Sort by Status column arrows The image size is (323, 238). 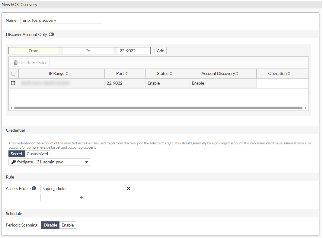tap(171, 74)
